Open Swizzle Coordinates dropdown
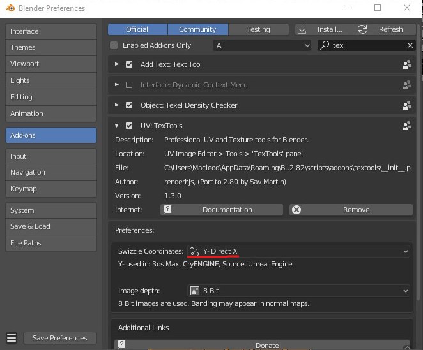 [x=298, y=251]
